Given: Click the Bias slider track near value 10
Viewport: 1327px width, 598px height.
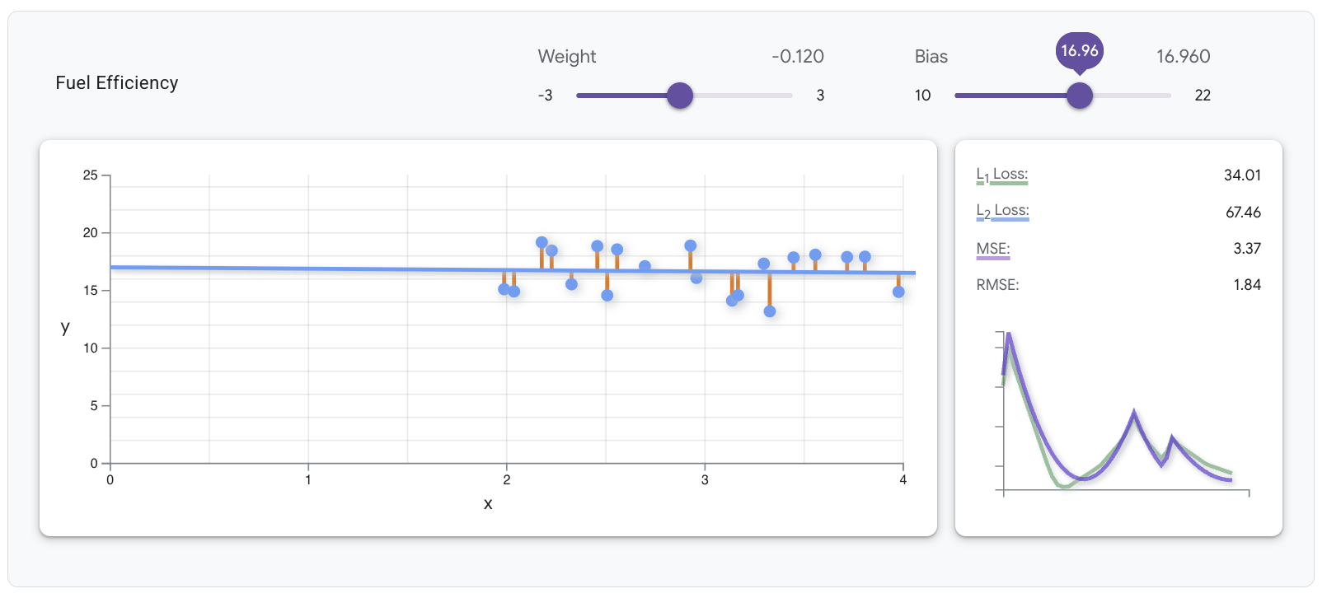Looking at the screenshot, I should (964, 96).
